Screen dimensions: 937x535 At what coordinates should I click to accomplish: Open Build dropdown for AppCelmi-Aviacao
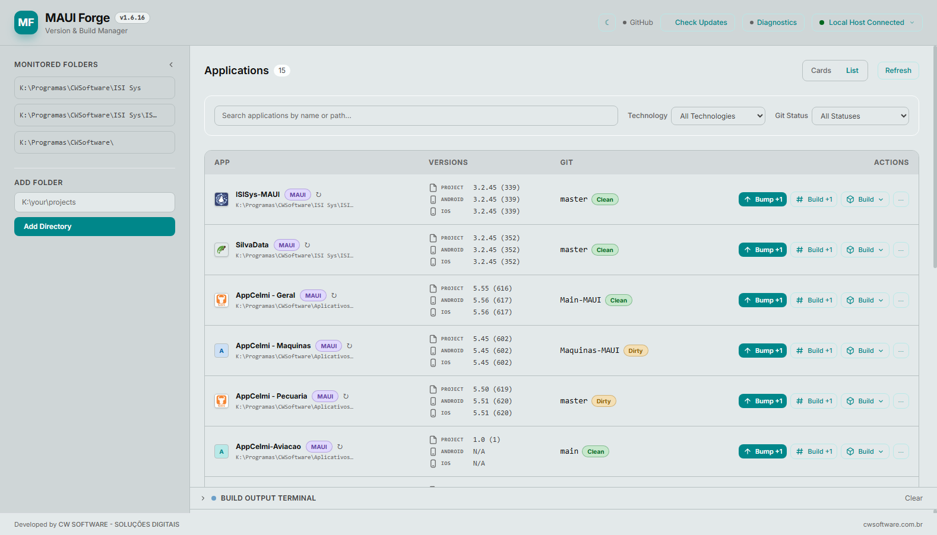(865, 451)
